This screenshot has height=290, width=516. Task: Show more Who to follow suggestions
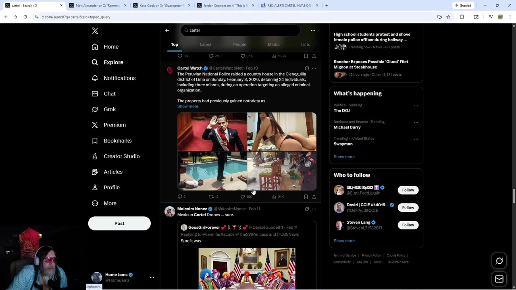[x=344, y=241]
